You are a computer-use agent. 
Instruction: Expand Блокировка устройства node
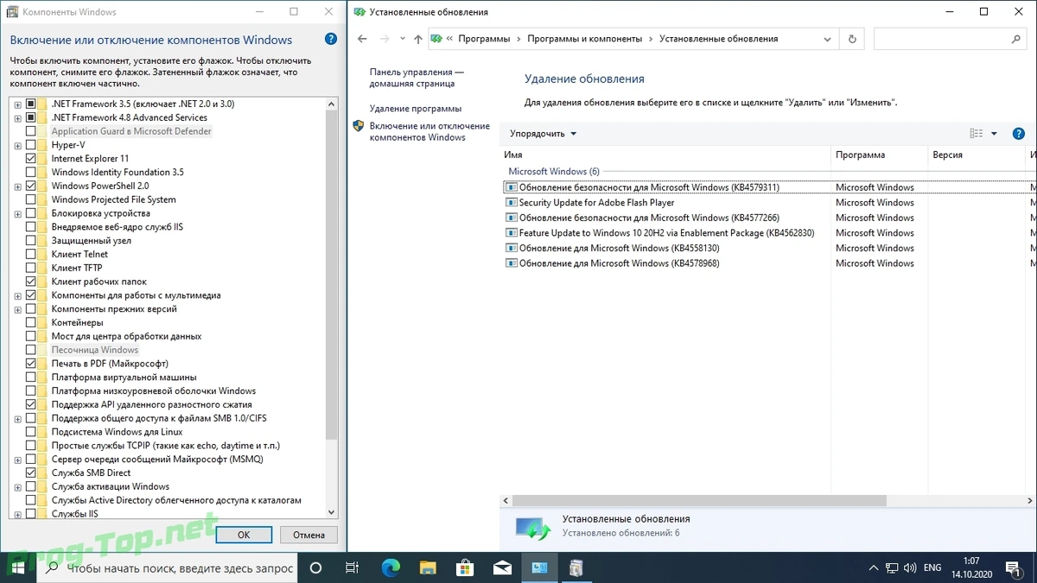(x=17, y=213)
